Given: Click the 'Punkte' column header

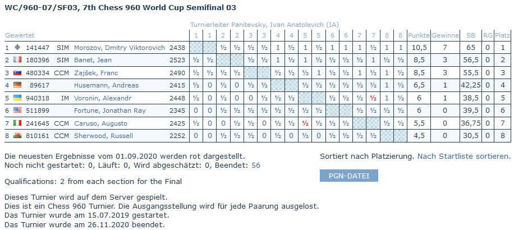Looking at the screenshot, I should (419, 35).
